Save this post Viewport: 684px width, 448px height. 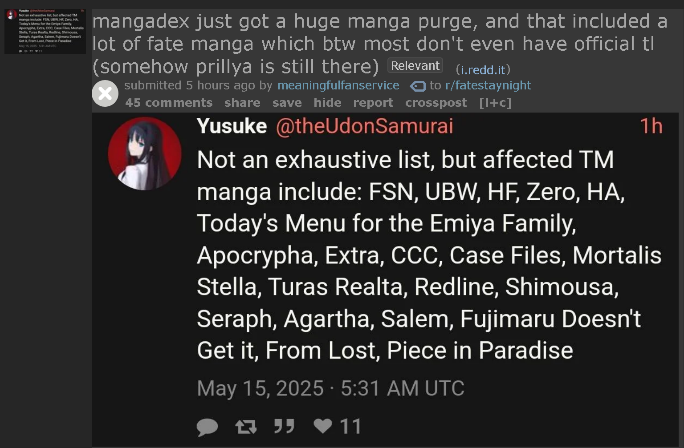pos(287,103)
